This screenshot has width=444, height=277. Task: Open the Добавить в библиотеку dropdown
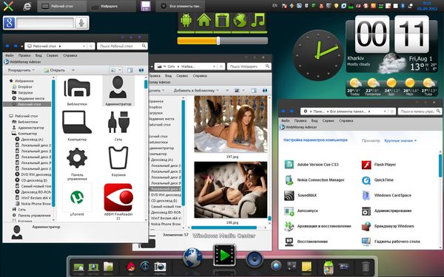click(x=196, y=90)
